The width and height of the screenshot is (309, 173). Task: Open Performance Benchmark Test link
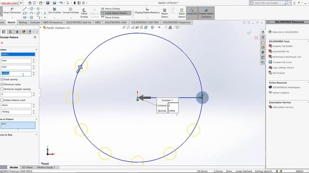[x=285, y=57]
